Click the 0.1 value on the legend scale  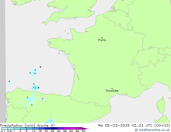tap(2, 131)
